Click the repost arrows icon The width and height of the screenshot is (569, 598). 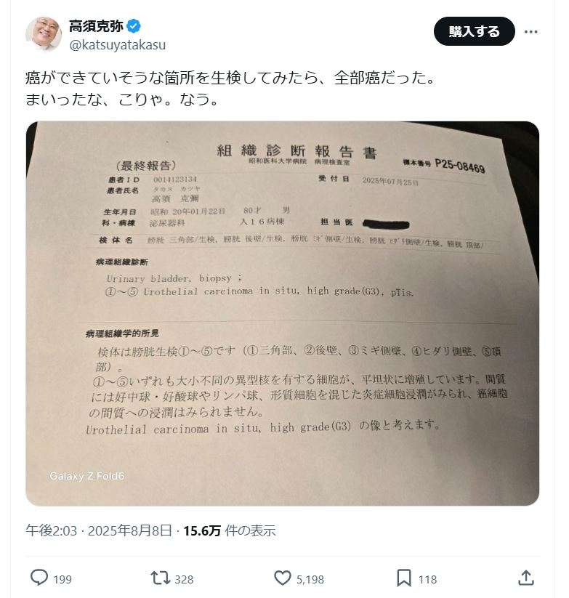[161, 578]
